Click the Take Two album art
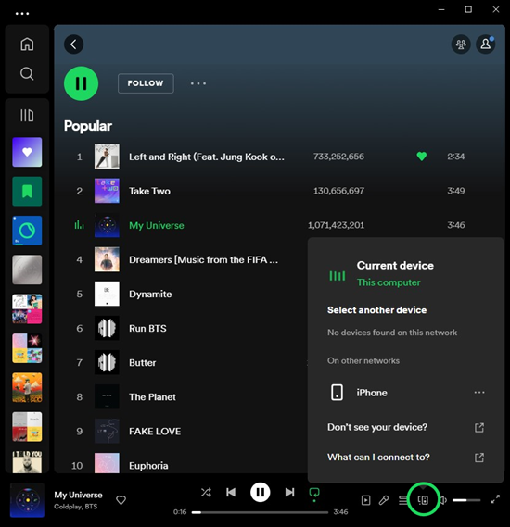The image size is (510, 527). pos(107,191)
